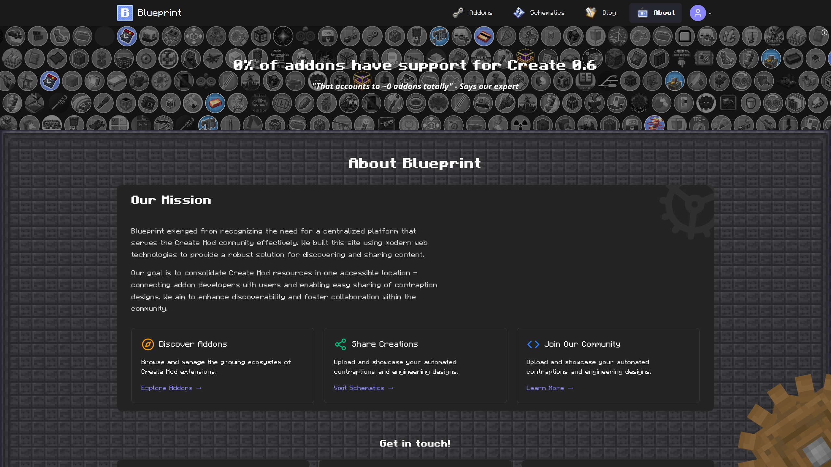Click the Share Creations card heading
The width and height of the screenshot is (831, 467).
pos(385,344)
